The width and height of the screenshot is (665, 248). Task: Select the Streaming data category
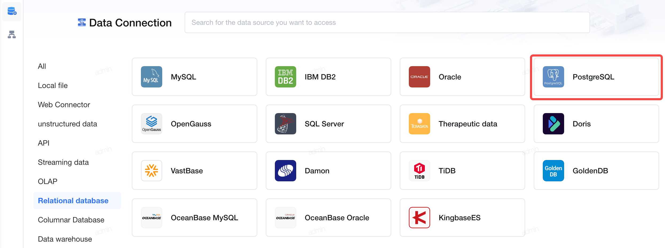[x=63, y=162]
